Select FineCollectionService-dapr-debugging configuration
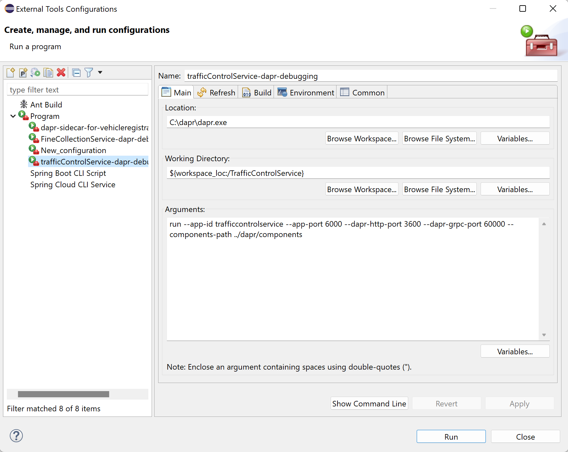Screen dimensions: 568x452 [x=88, y=139]
